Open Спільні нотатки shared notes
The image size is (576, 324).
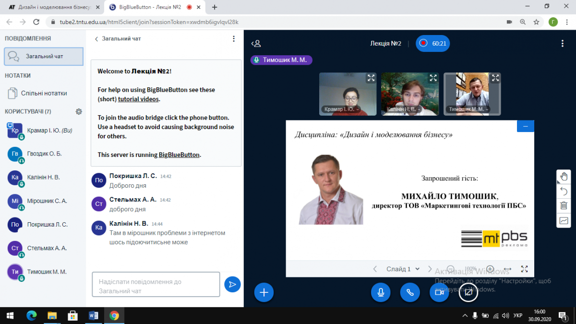tap(44, 93)
